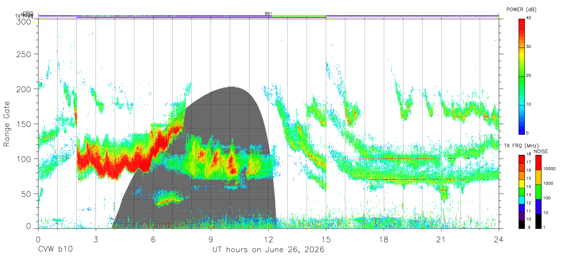Pick the yellow 14-15 MHz swatch
The width and height of the screenshot is (561, 259).
(522, 184)
